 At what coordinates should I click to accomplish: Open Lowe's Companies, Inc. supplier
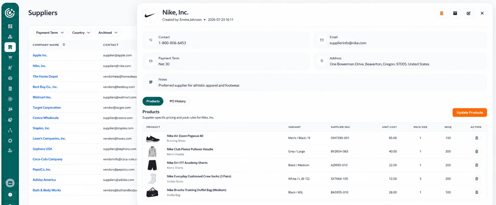click(x=49, y=139)
